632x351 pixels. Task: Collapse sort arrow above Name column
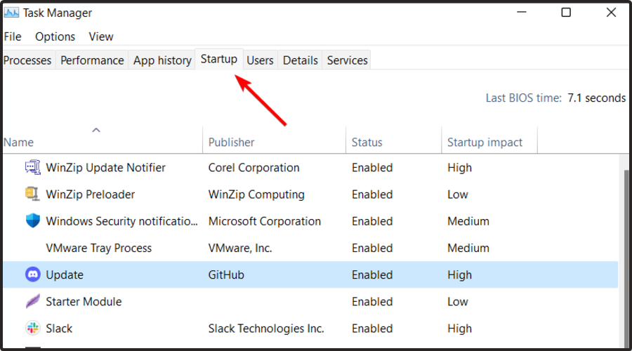96,130
